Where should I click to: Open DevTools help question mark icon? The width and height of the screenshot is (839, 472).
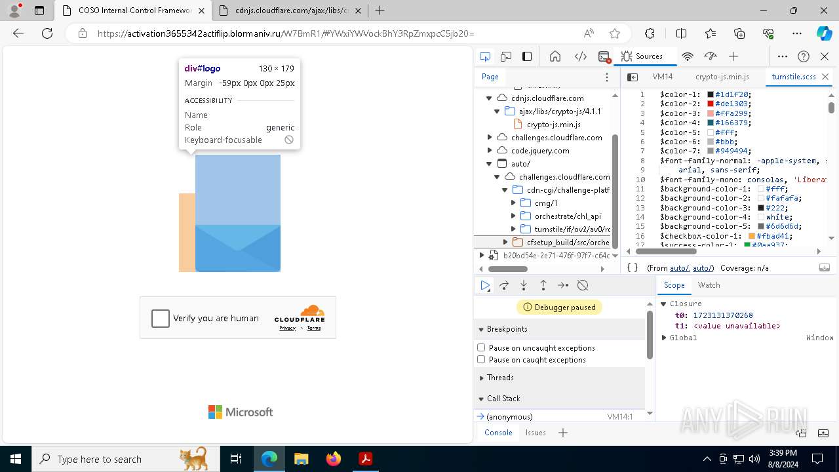tap(804, 56)
